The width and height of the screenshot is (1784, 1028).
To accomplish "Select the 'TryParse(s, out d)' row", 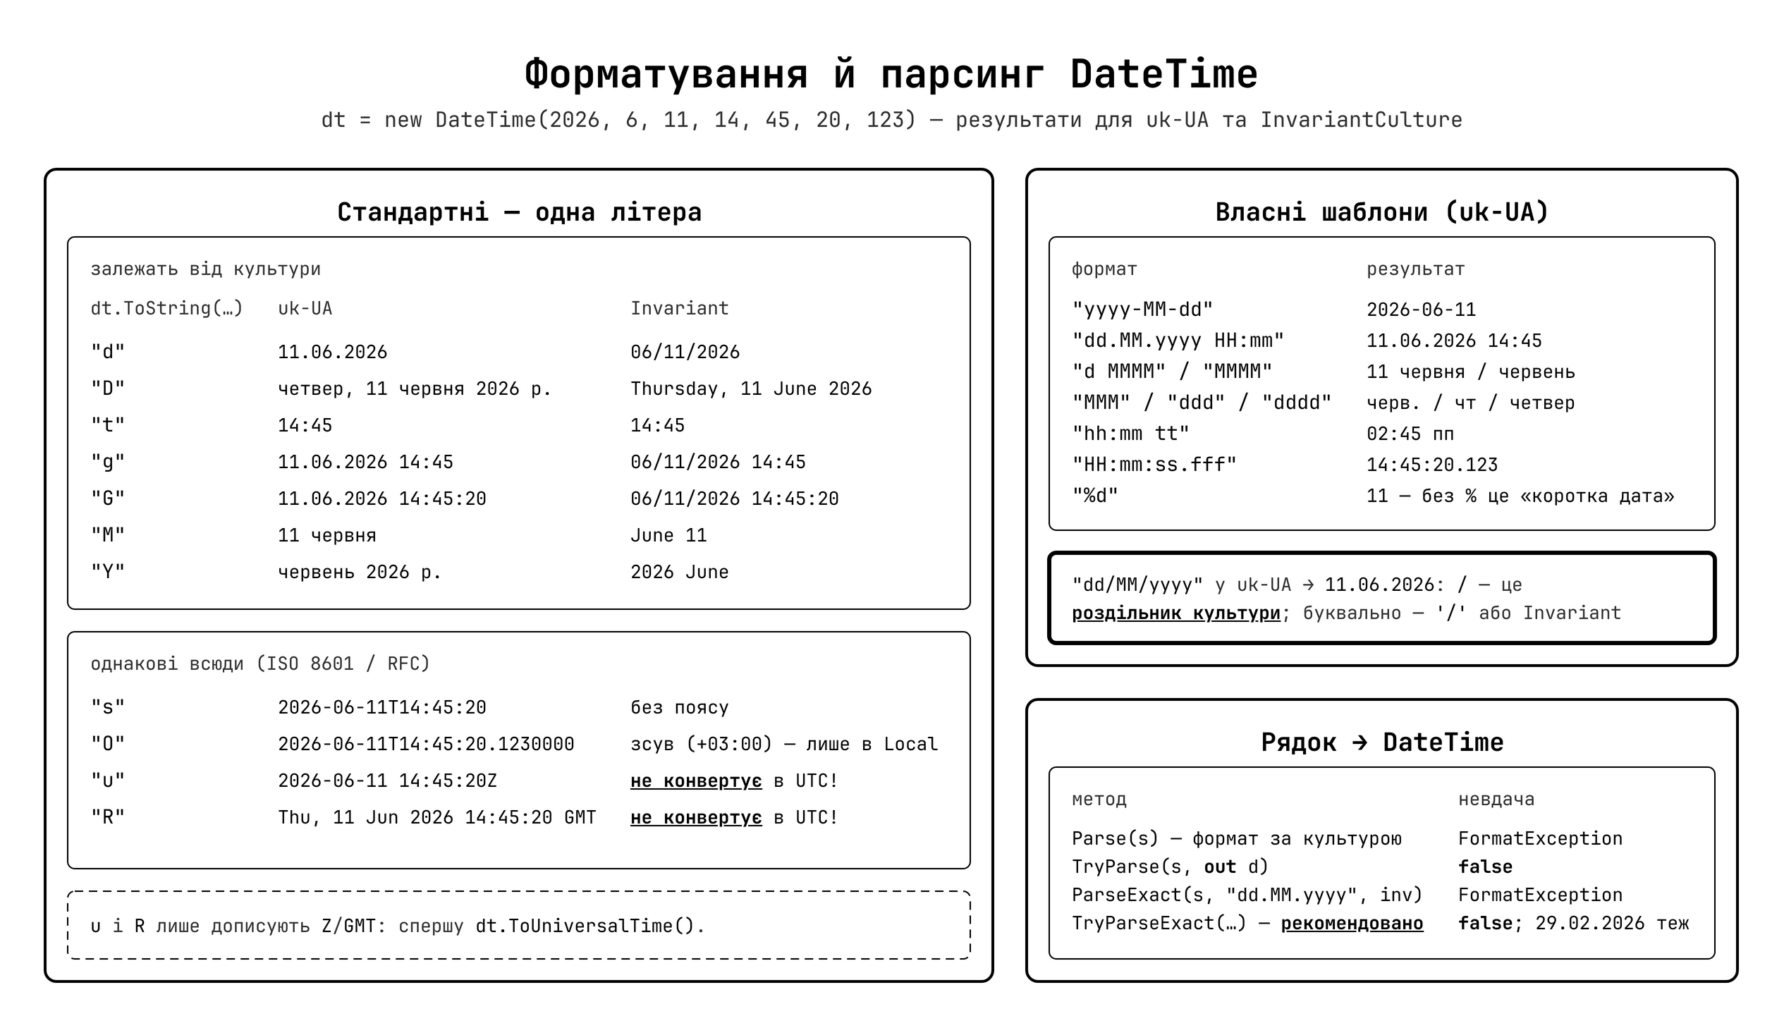I will coord(1170,867).
